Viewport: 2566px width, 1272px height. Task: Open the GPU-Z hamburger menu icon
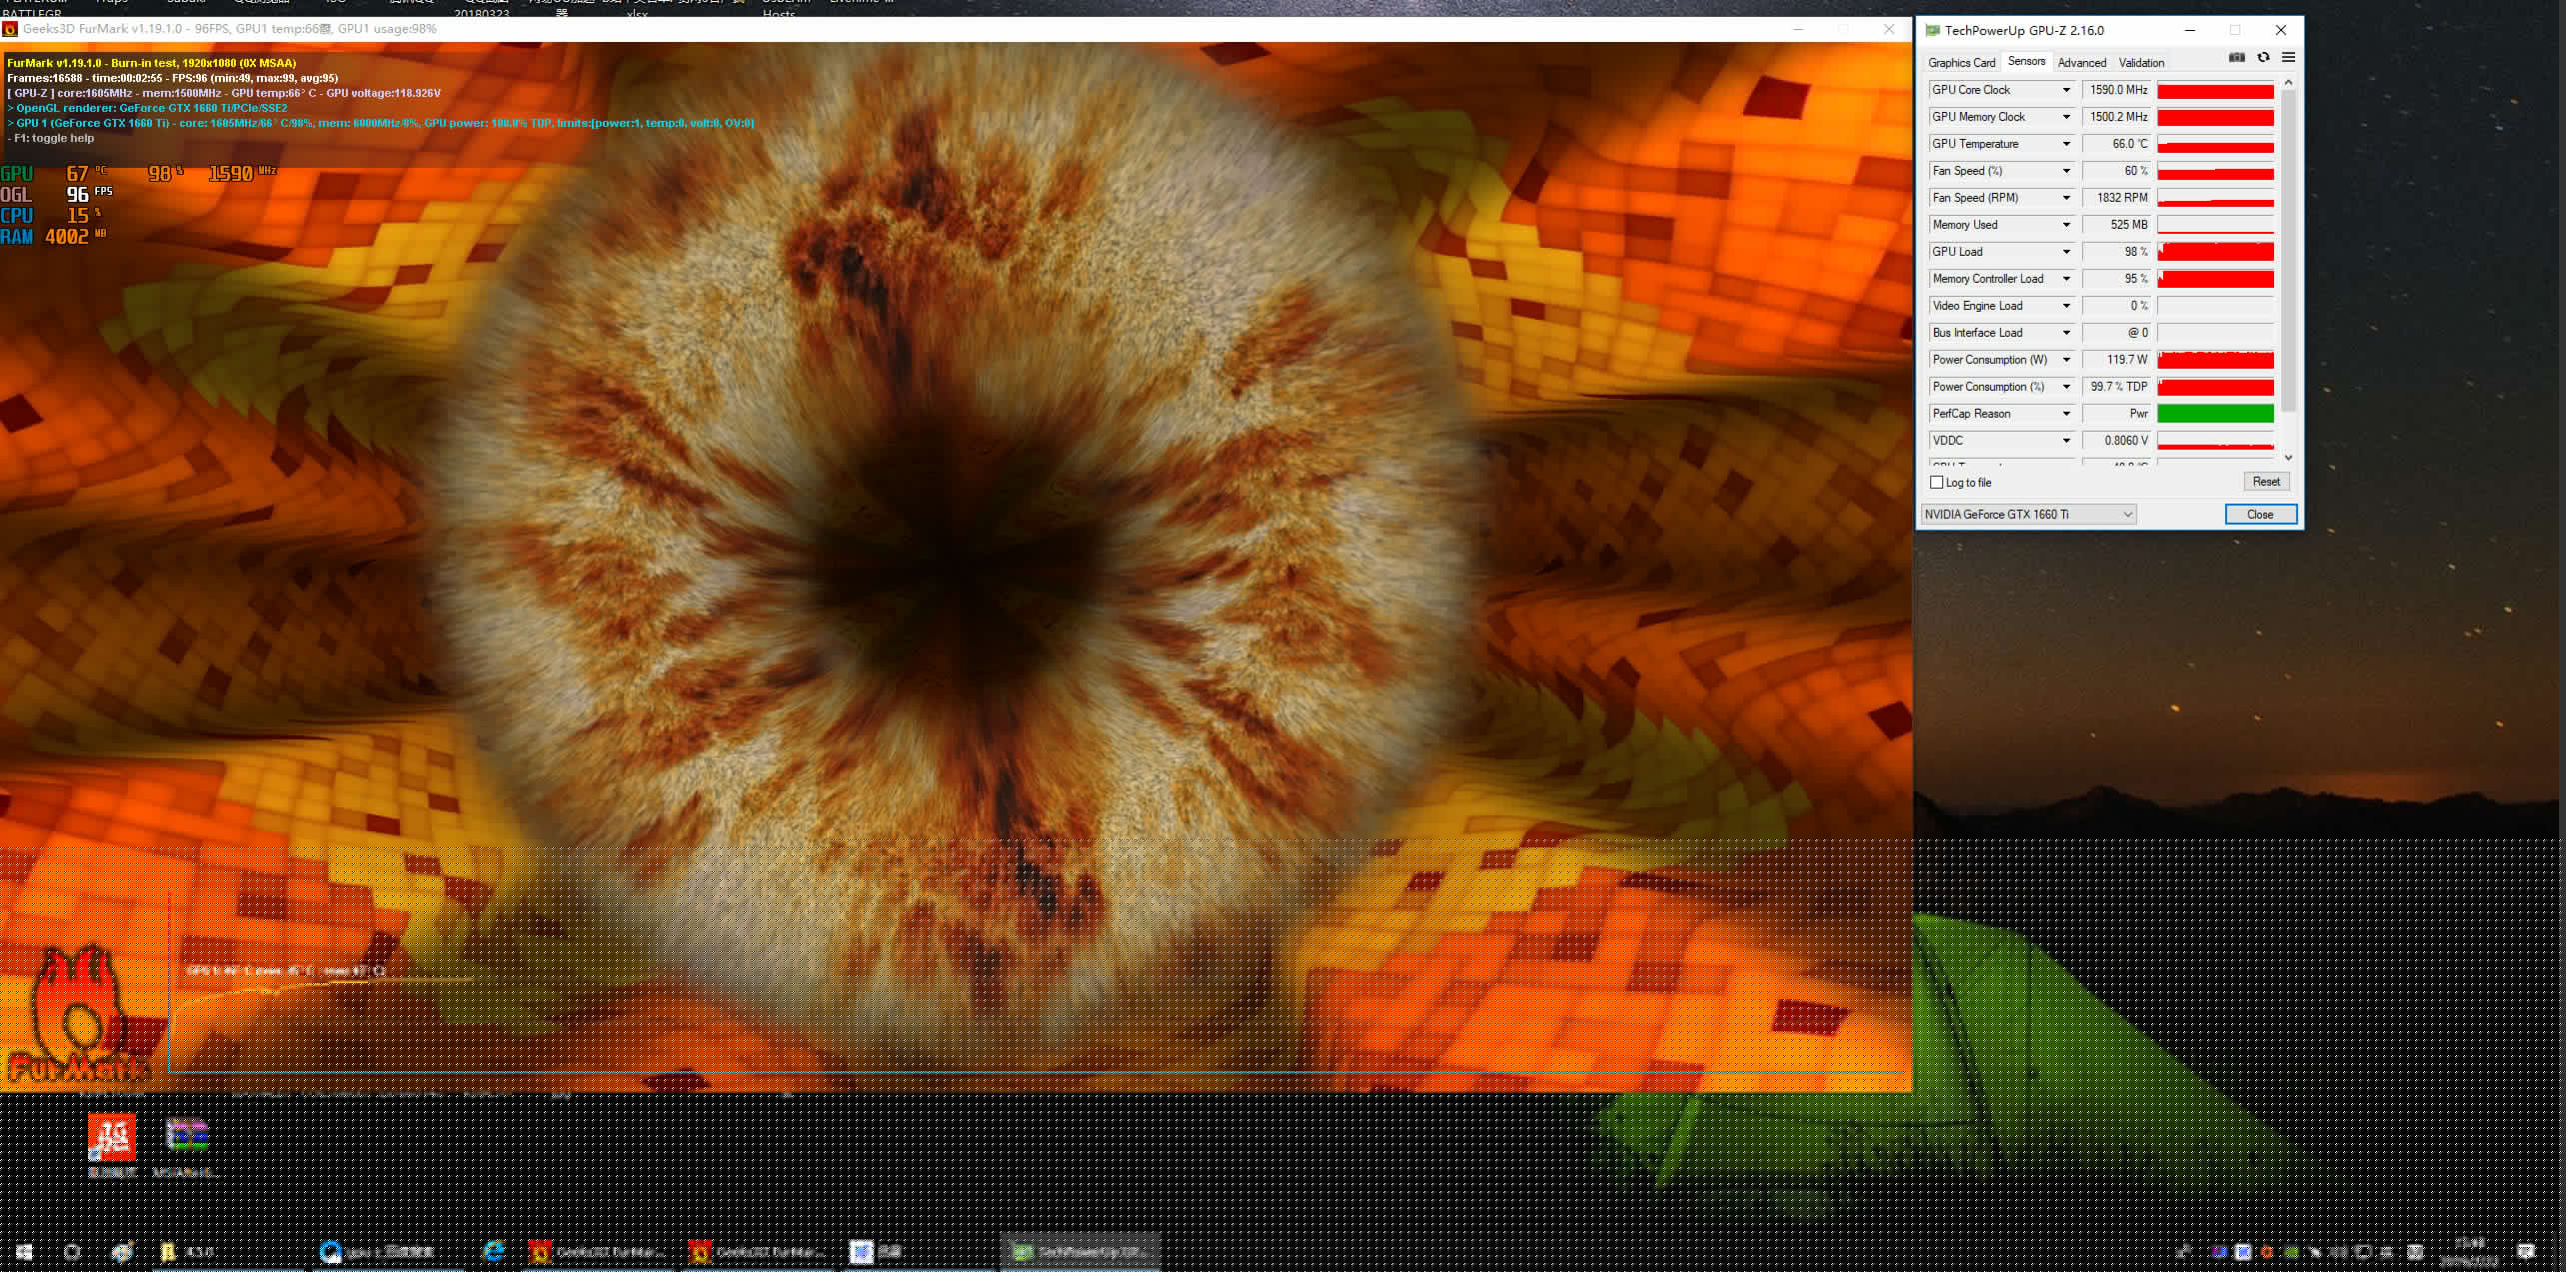[x=2288, y=58]
